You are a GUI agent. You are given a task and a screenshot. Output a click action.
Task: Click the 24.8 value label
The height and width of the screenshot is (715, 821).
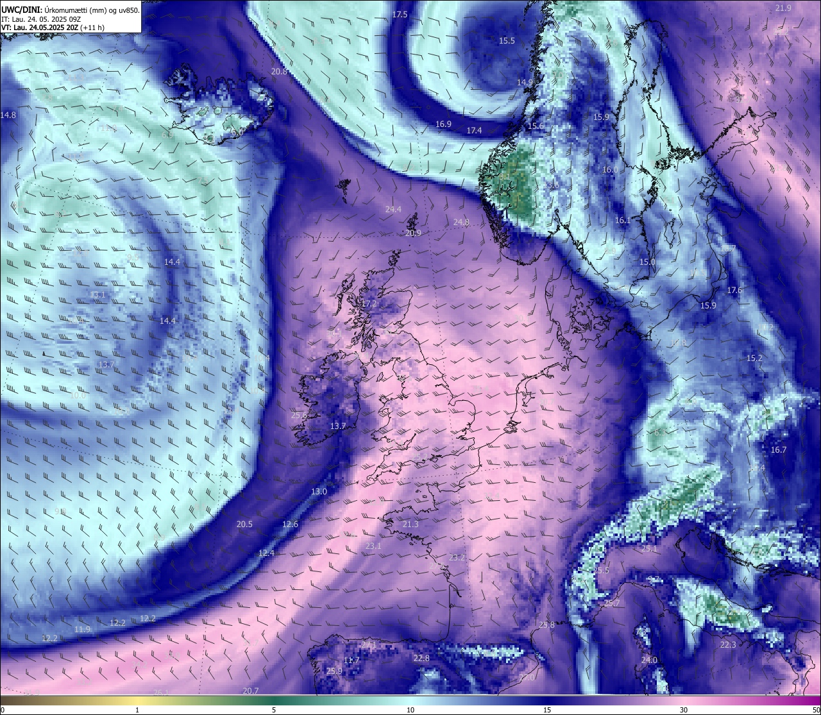[461, 222]
